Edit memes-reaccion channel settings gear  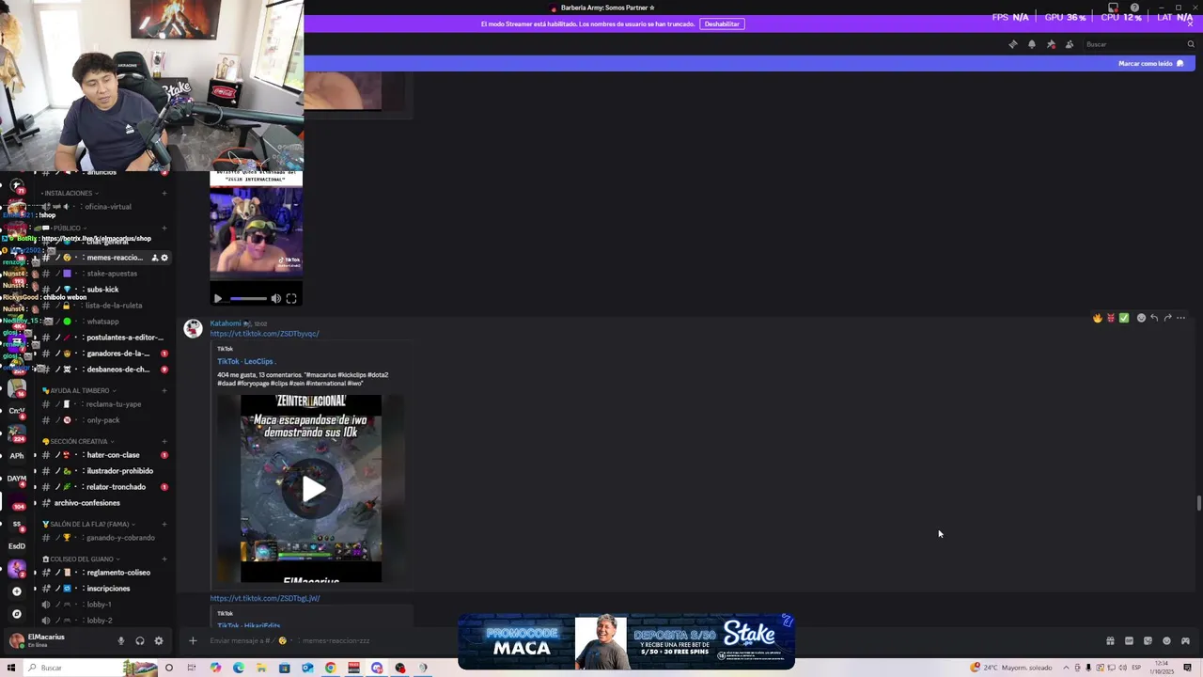click(164, 258)
